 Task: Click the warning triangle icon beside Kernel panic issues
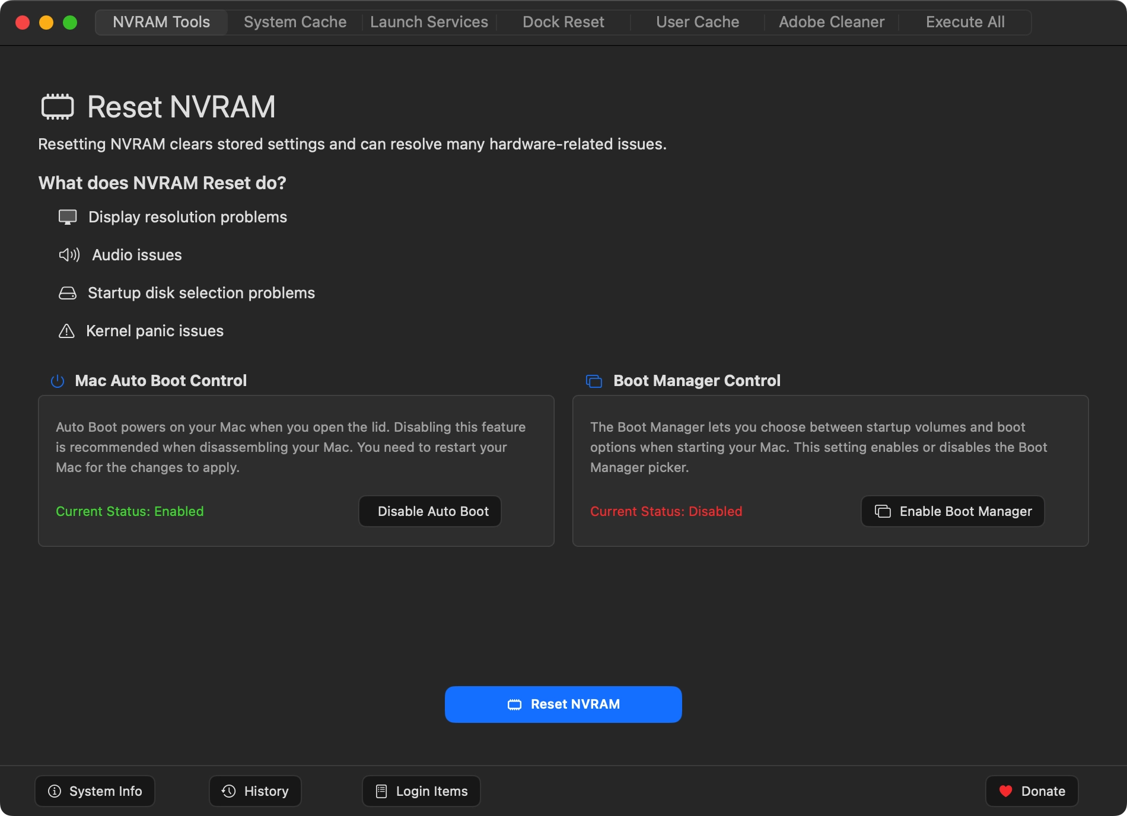click(x=66, y=331)
